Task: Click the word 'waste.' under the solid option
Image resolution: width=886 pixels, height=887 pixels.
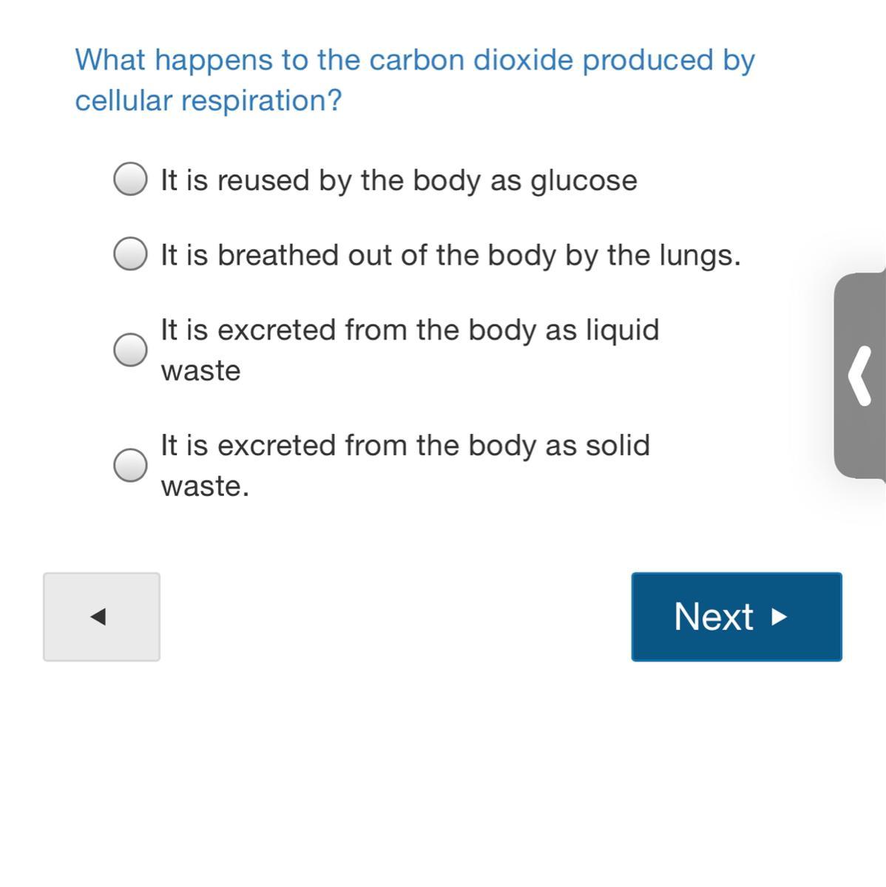Action: tap(205, 486)
